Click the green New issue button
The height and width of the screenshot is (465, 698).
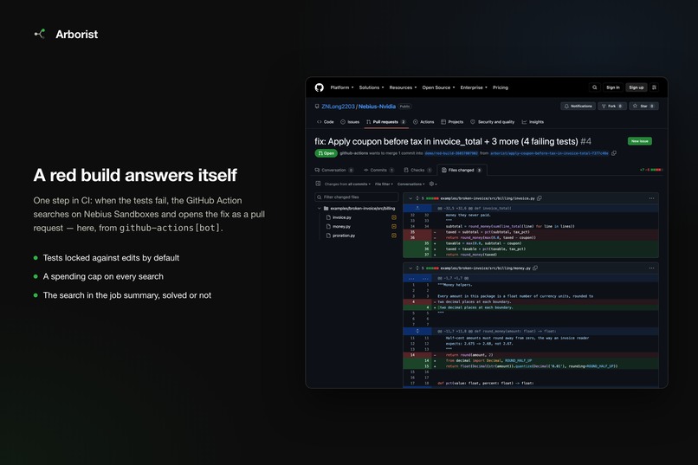(640, 141)
